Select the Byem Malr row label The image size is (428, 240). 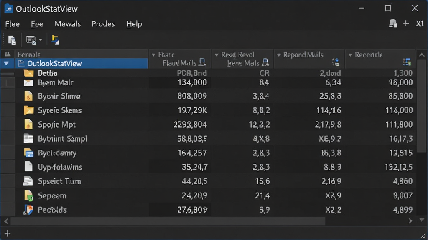56,83
